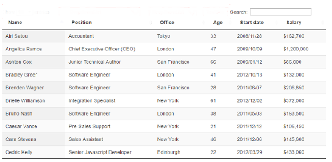Click Cedric Kelly's Edinburgh office cell
Screen dimensions: 332x162
(168, 152)
